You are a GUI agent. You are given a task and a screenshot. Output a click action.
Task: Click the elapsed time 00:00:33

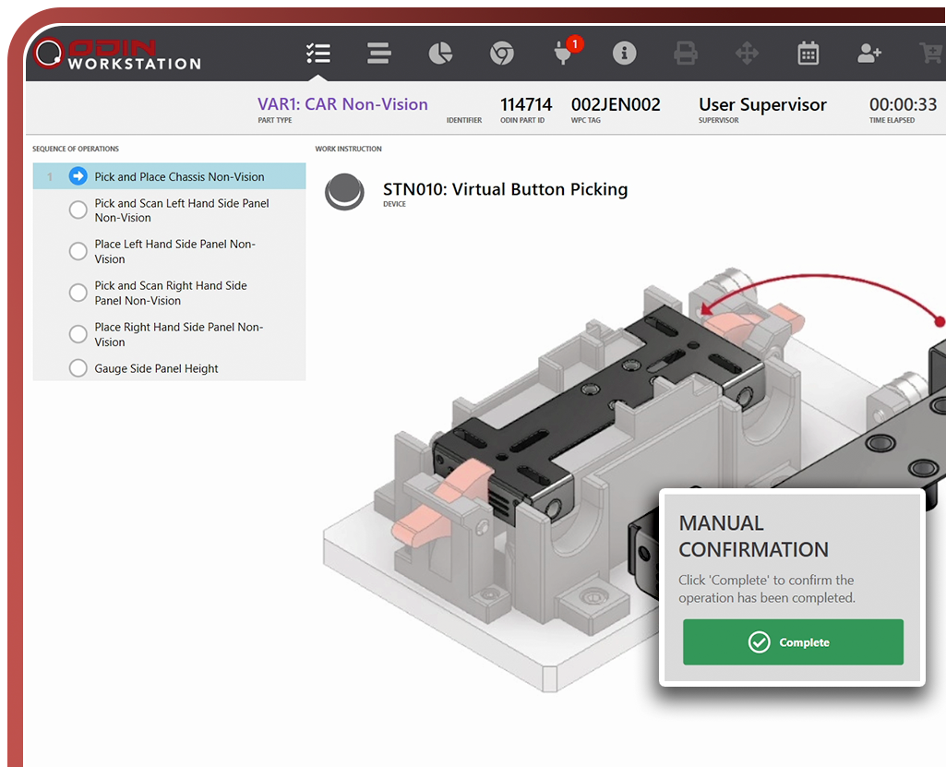904,104
